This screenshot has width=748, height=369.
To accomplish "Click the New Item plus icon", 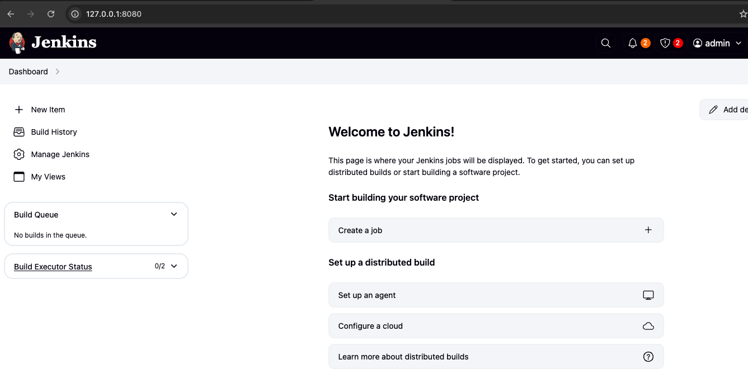I will tap(19, 110).
